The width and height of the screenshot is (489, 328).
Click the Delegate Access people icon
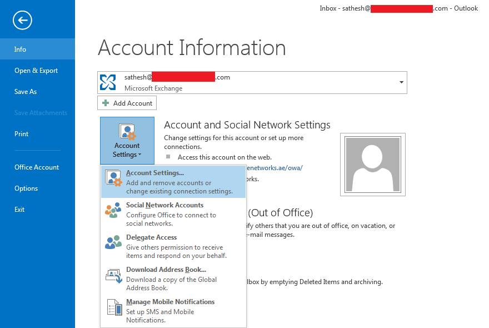113,242
